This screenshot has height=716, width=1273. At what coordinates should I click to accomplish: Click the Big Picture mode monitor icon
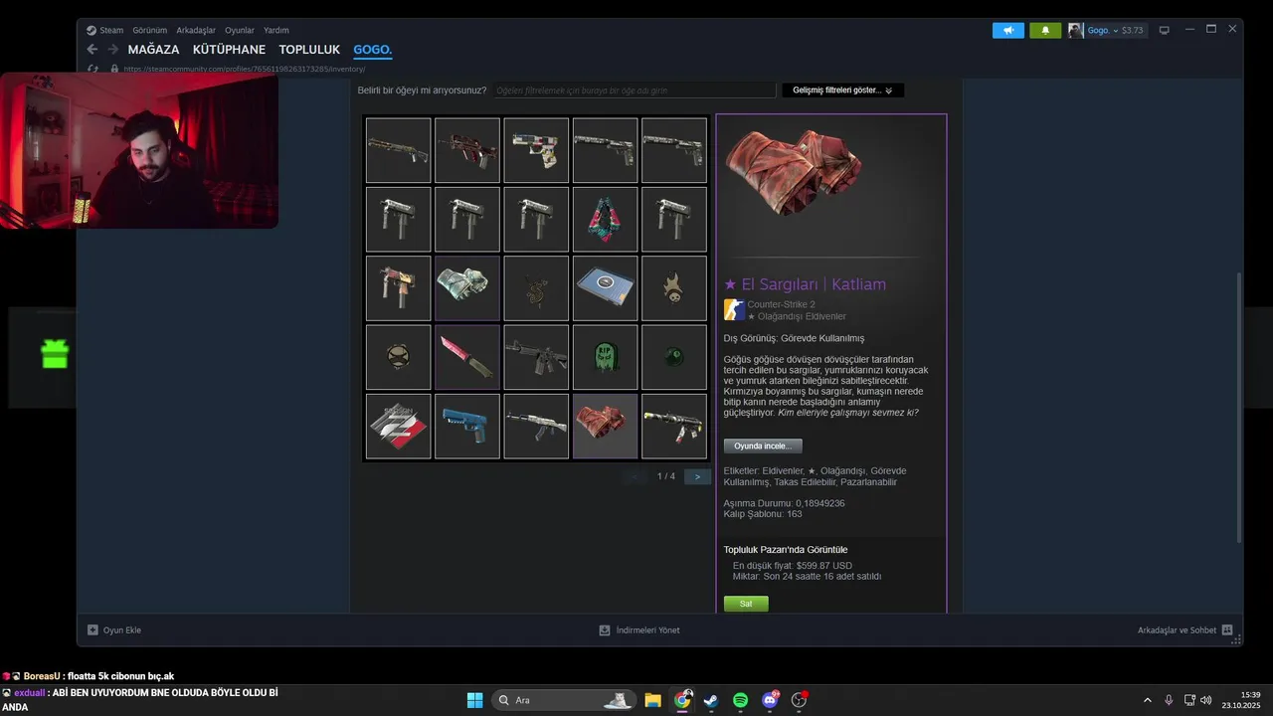point(1165,31)
